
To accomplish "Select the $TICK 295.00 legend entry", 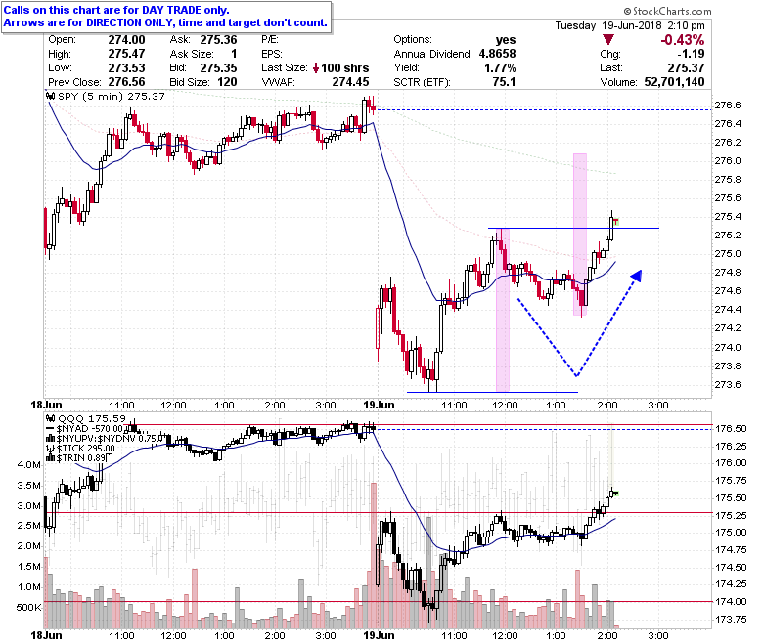I will coord(86,449).
